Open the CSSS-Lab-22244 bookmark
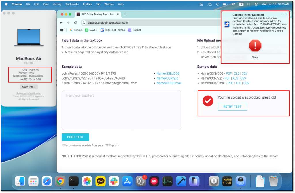This screenshot has height=193, width=295. coord(113,30)
